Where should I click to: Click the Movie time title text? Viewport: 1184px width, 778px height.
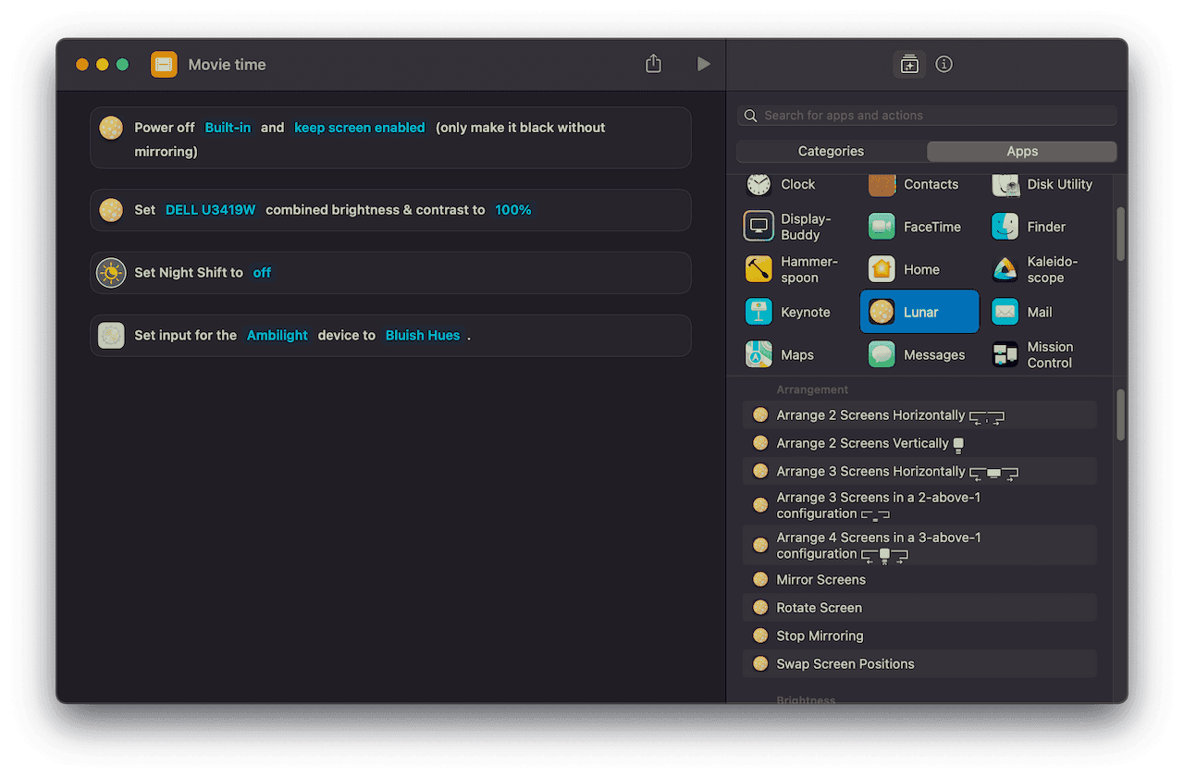[227, 65]
